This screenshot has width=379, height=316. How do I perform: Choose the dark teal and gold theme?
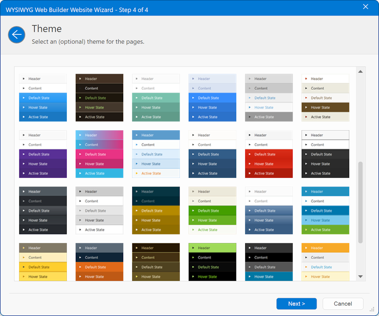click(156, 210)
